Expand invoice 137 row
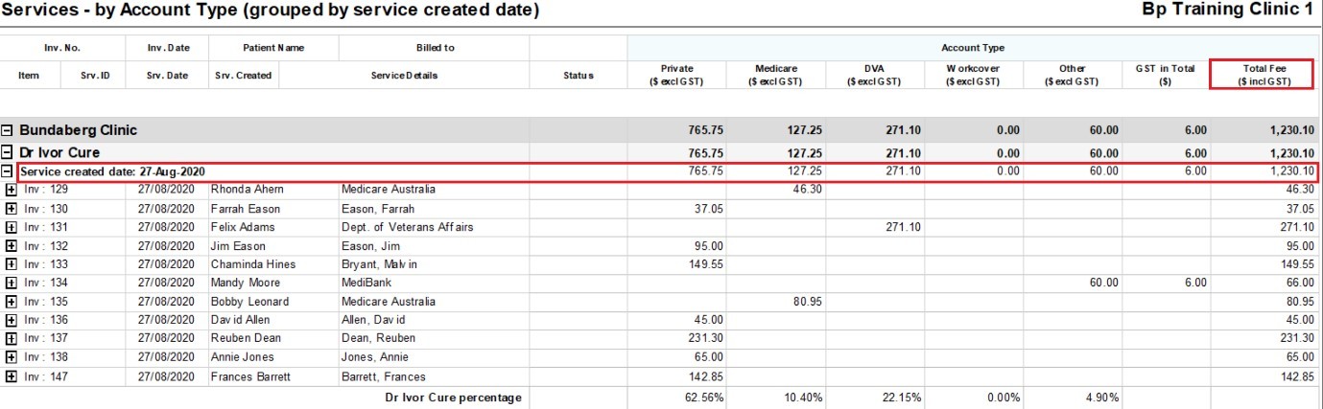Screen dimensions: 1323x409 tap(12, 338)
